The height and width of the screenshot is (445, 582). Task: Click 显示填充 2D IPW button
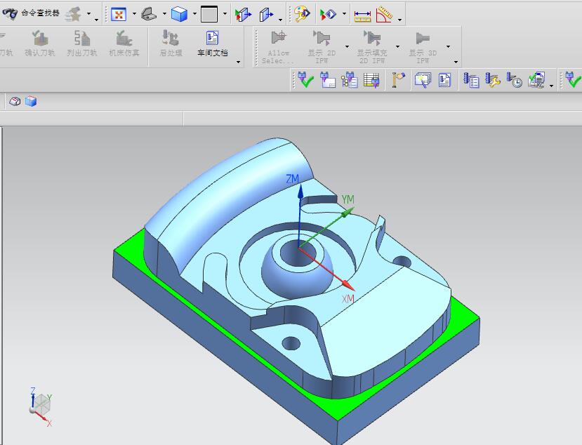[372, 47]
